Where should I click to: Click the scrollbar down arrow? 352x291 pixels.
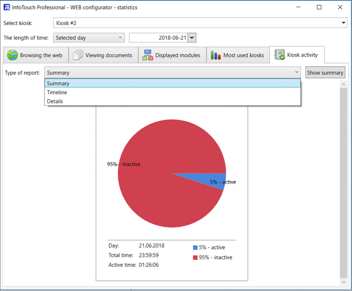pos(343,282)
